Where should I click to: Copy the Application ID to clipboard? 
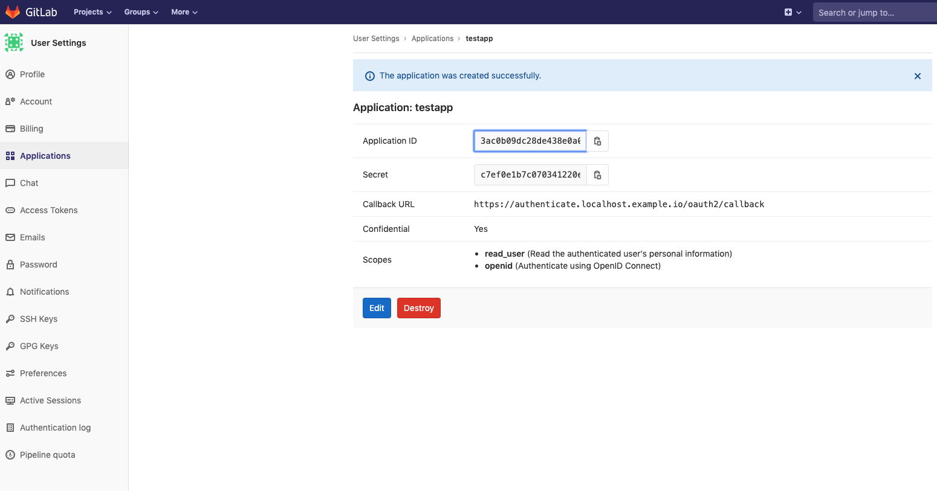click(597, 141)
